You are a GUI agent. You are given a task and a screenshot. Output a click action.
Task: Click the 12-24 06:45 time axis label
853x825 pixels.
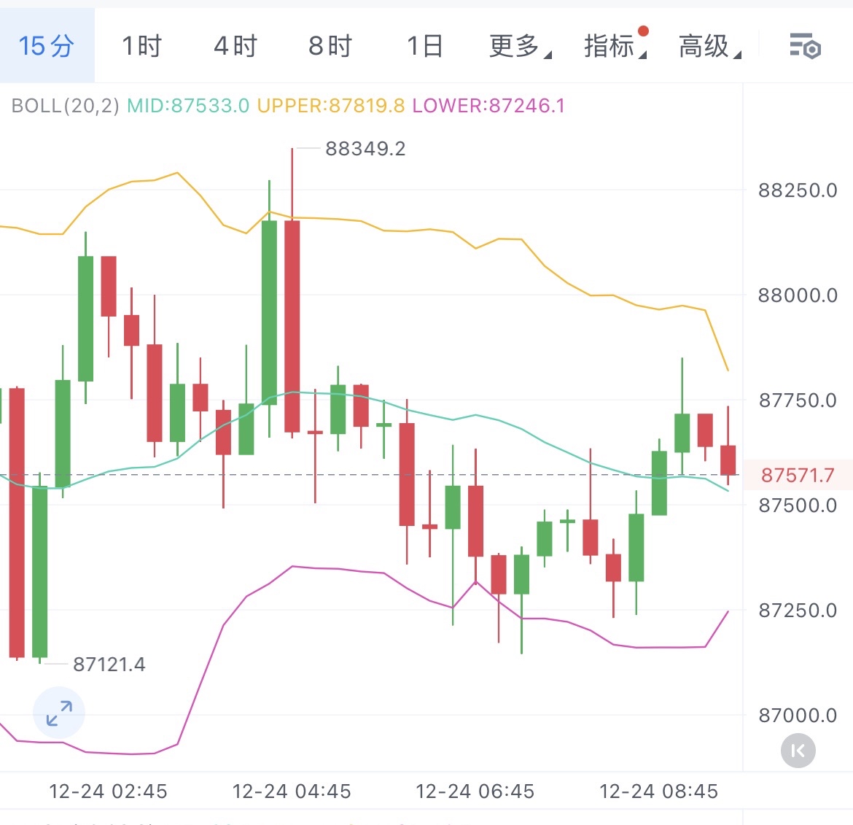475,791
